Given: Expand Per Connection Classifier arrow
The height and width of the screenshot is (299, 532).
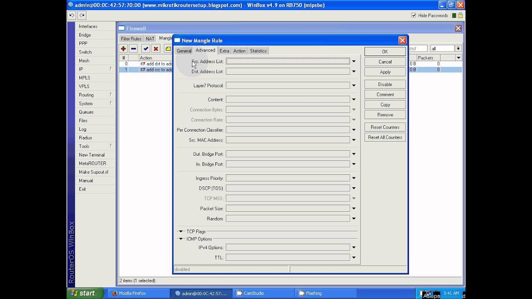Looking at the screenshot, I should tap(354, 130).
